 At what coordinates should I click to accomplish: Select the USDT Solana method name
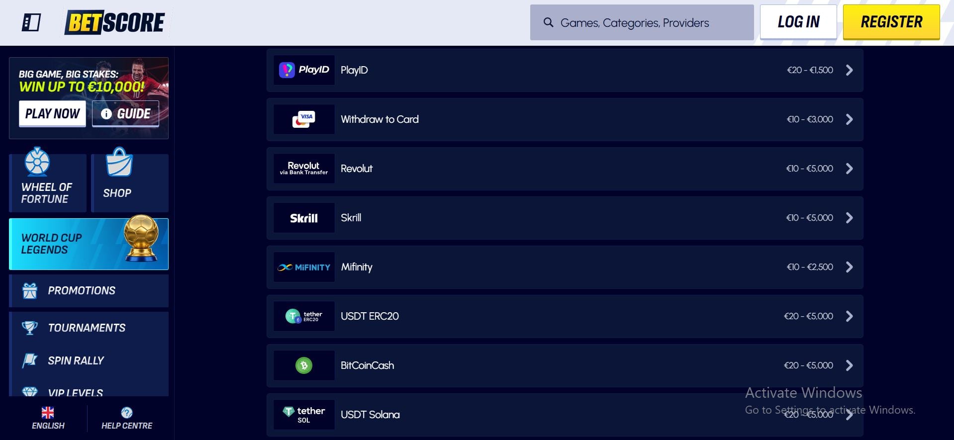[370, 415]
